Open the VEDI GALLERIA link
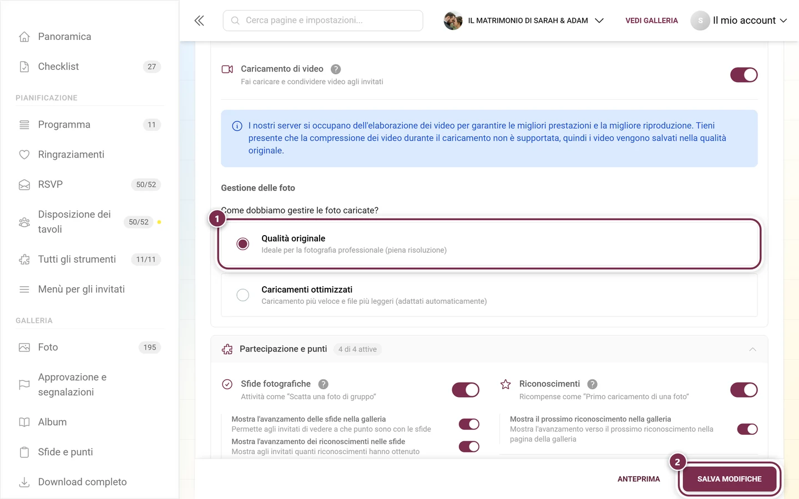This screenshot has width=799, height=499. 651,21
